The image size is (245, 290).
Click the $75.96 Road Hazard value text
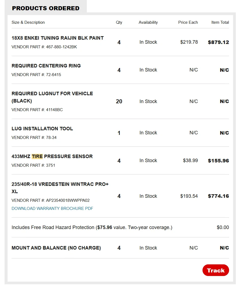click(105, 227)
